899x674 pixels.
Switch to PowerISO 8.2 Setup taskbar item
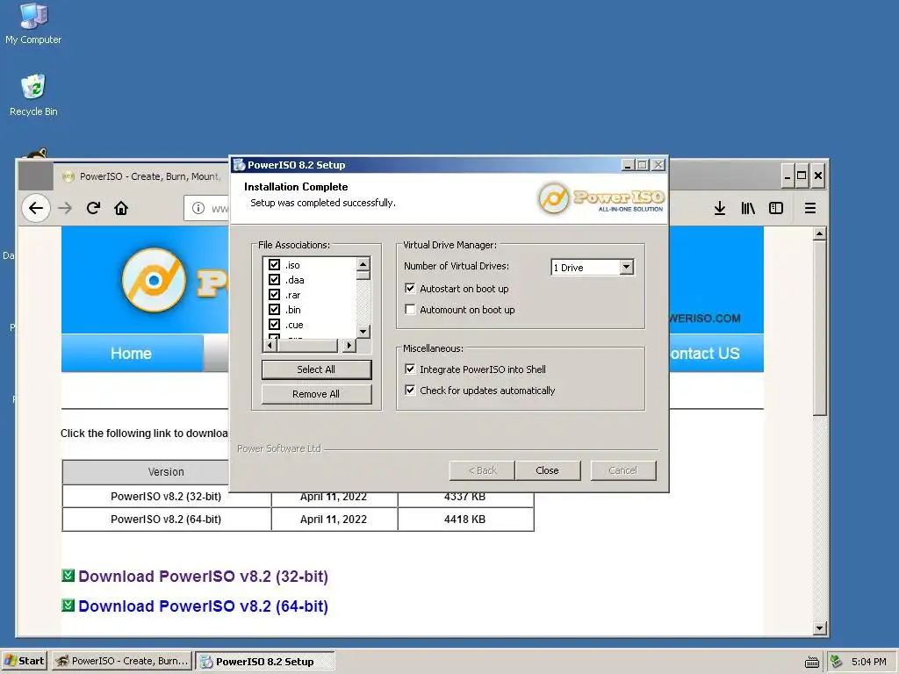click(265, 661)
